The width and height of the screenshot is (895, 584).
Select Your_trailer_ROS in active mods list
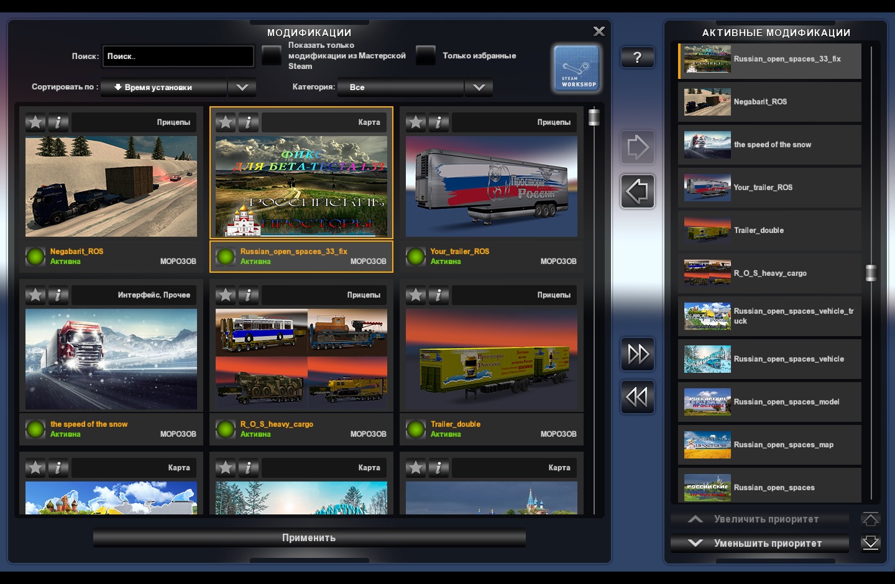coord(769,188)
